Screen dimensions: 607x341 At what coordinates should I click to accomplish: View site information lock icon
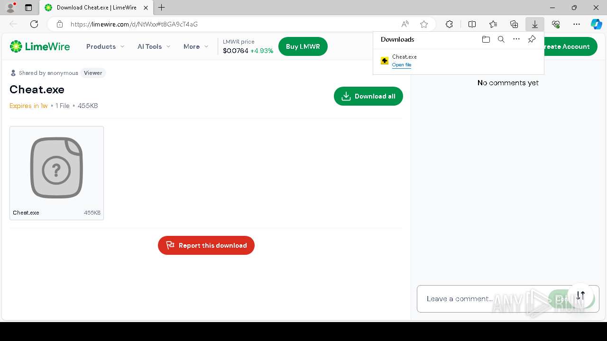59,24
